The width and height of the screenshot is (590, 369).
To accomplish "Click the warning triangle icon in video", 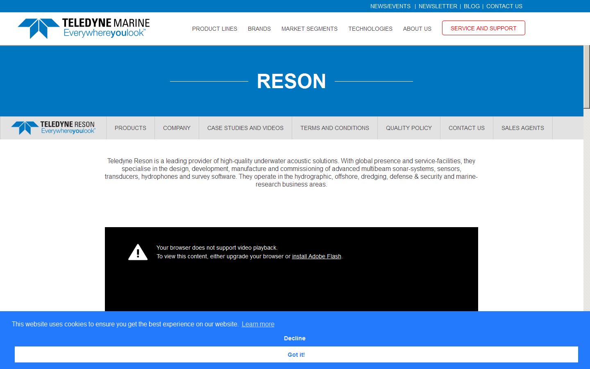I will click(138, 252).
